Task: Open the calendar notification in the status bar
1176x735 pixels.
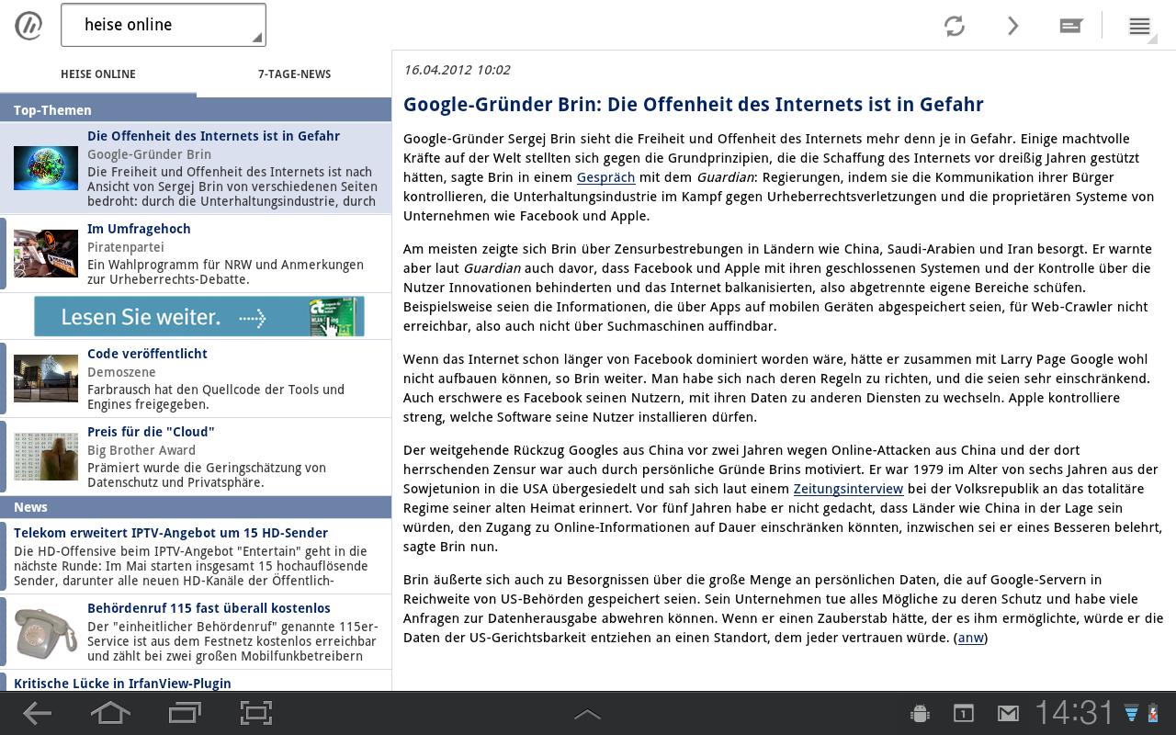Action: point(961,713)
